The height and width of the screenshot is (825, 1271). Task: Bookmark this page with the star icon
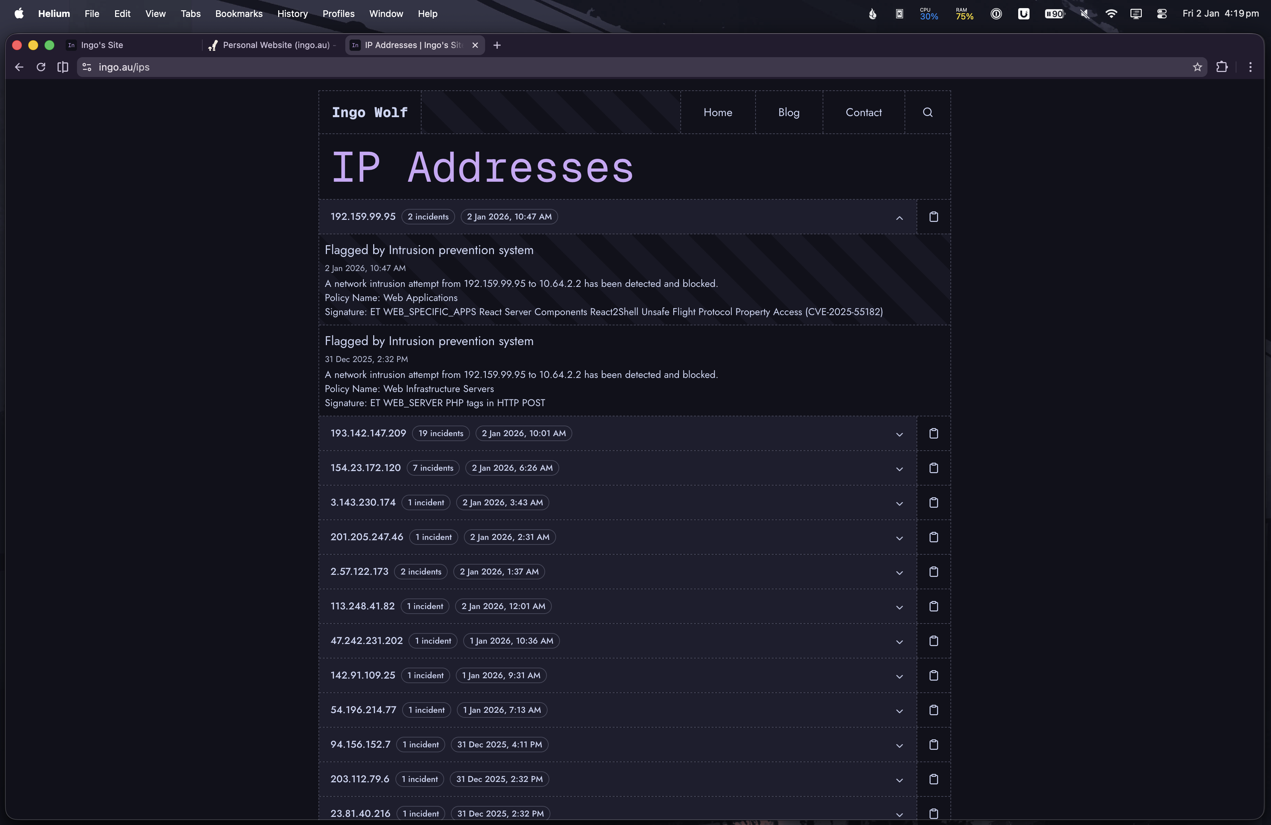[x=1197, y=67]
